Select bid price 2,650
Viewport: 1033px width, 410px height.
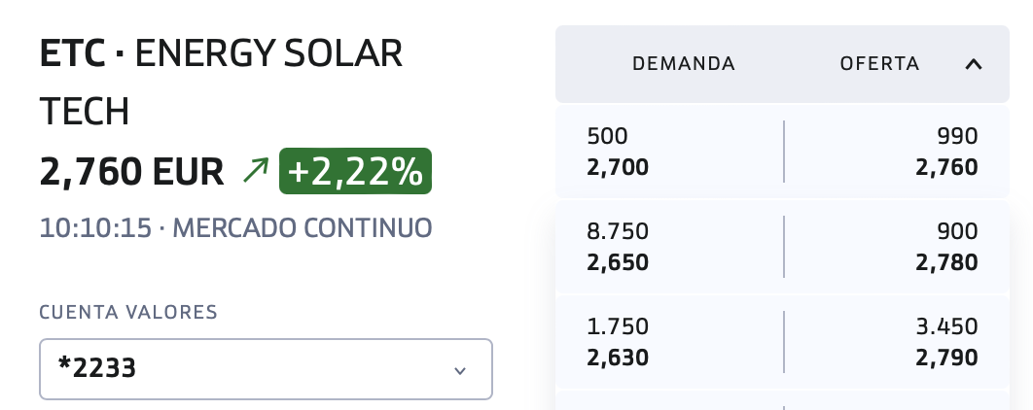(618, 262)
